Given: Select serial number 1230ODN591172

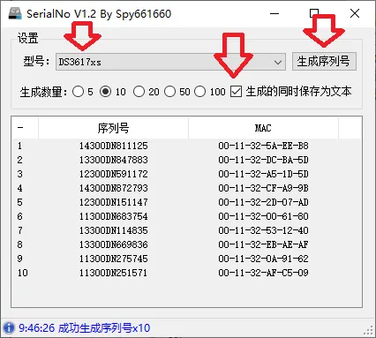Looking at the screenshot, I should pyautogui.click(x=113, y=174).
